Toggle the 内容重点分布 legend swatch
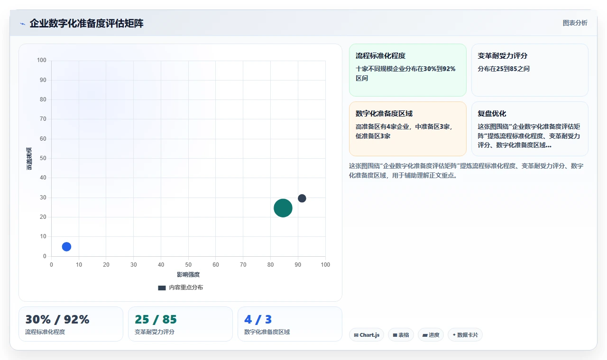607x360 pixels. click(x=162, y=288)
